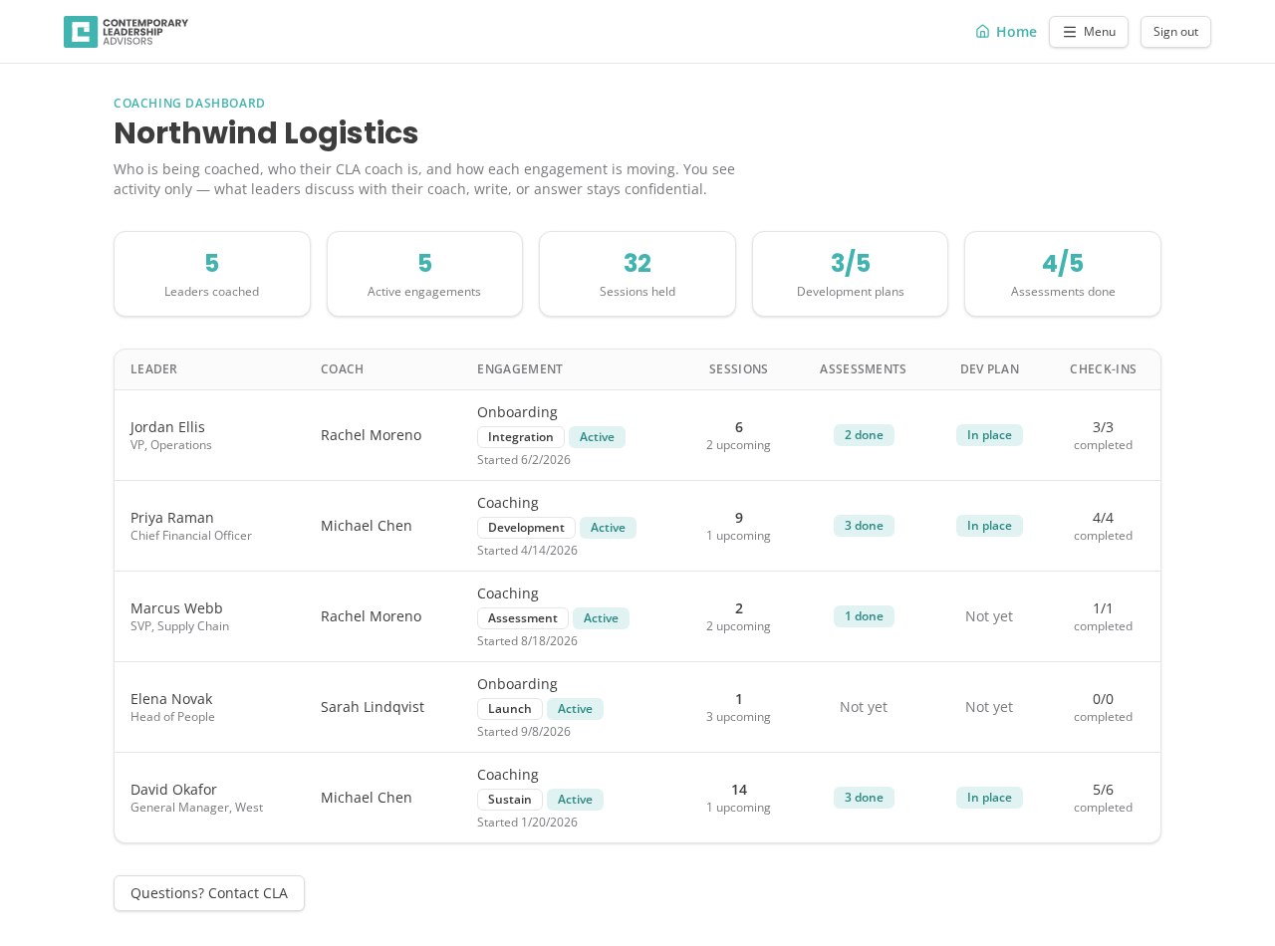Click the Contemporary Leadership Advisors logo
The height and width of the screenshot is (946, 1275).
126,32
